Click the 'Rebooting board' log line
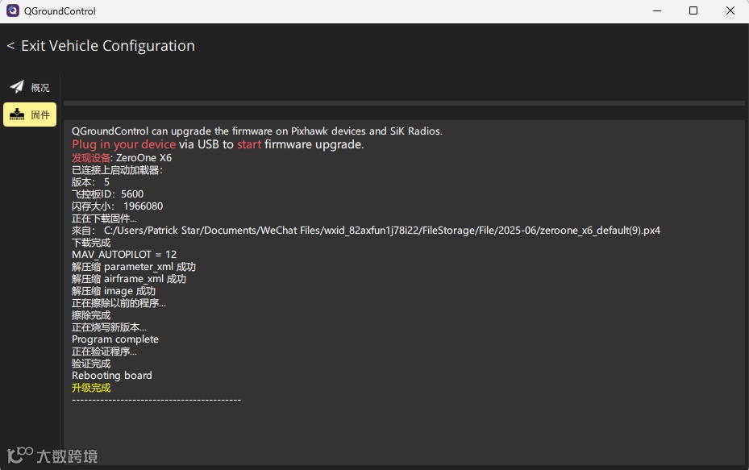The image size is (749, 470). click(111, 376)
